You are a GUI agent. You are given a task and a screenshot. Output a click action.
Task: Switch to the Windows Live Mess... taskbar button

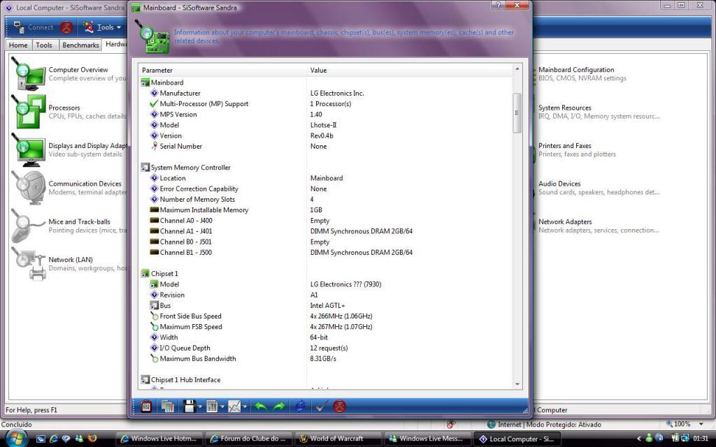point(427,439)
